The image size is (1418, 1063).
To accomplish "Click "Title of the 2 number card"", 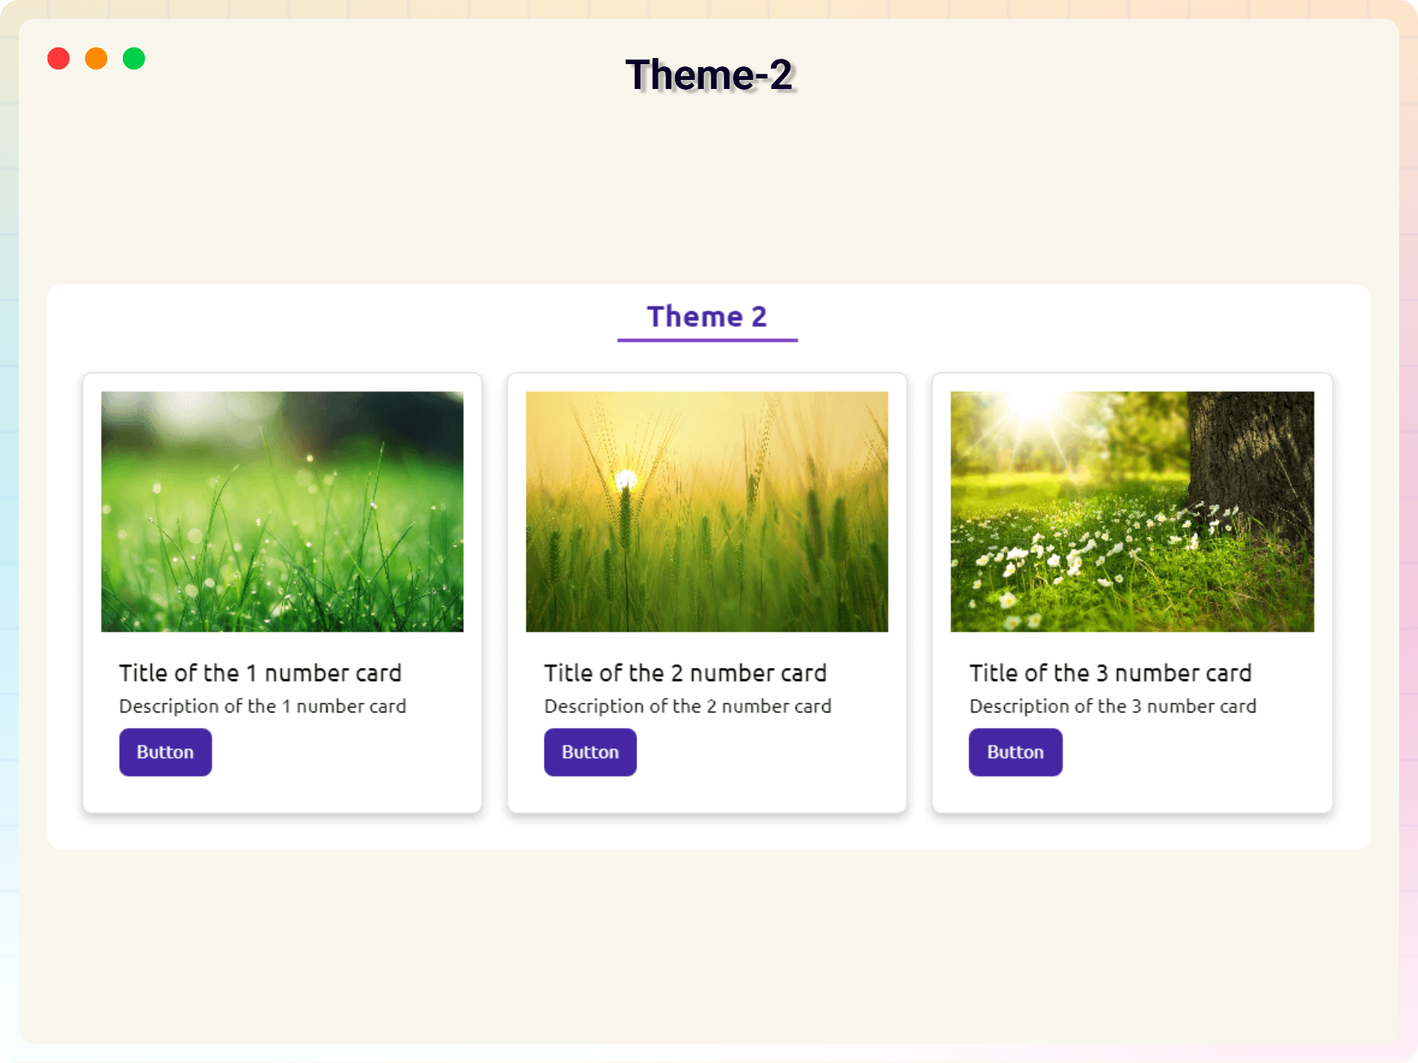I will point(685,672).
